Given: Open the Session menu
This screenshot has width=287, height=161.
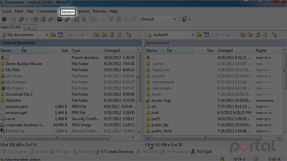Looking at the screenshot, I should pyautogui.click(x=67, y=12).
